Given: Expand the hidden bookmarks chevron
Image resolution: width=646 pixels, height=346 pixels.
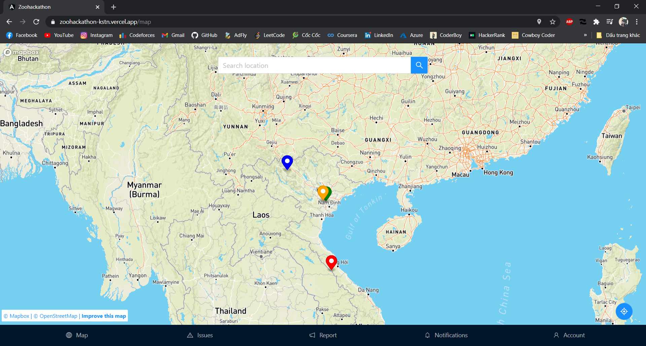Looking at the screenshot, I should [585, 35].
